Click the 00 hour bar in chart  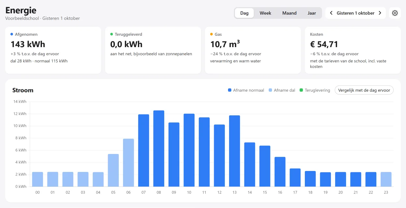tap(37, 179)
